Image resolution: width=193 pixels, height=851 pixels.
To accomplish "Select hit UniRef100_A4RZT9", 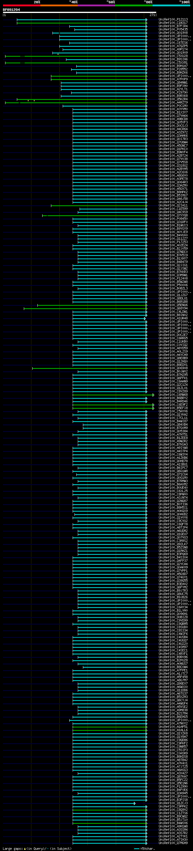I will (173, 102).
